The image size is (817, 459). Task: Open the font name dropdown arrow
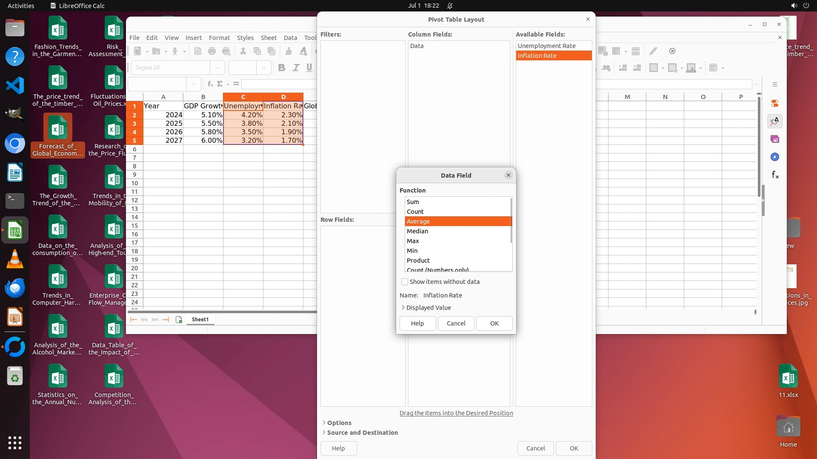pos(217,68)
